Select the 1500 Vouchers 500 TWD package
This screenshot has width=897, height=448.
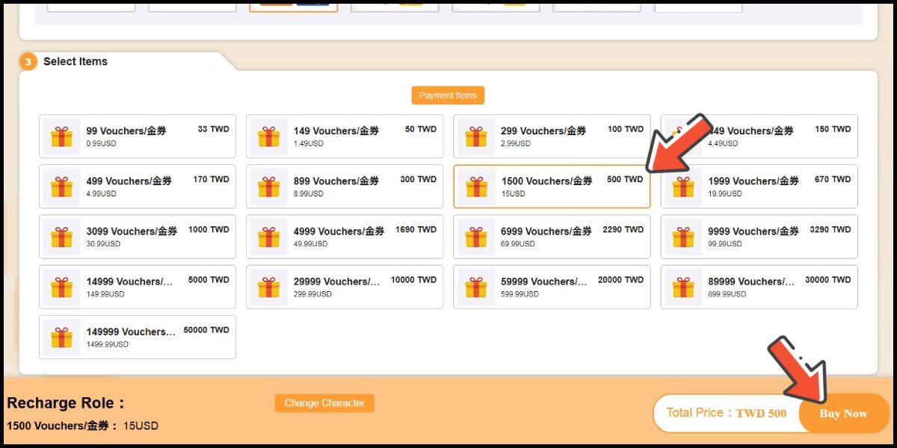click(552, 187)
